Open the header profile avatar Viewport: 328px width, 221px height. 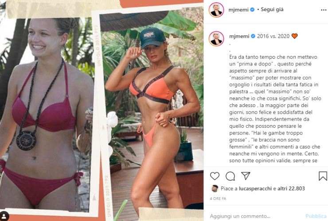pos(216,10)
